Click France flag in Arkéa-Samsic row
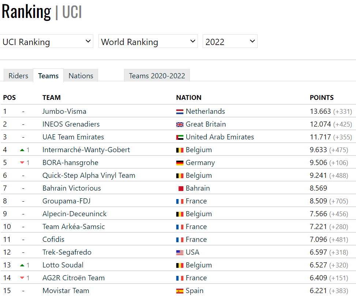 (x=180, y=227)
